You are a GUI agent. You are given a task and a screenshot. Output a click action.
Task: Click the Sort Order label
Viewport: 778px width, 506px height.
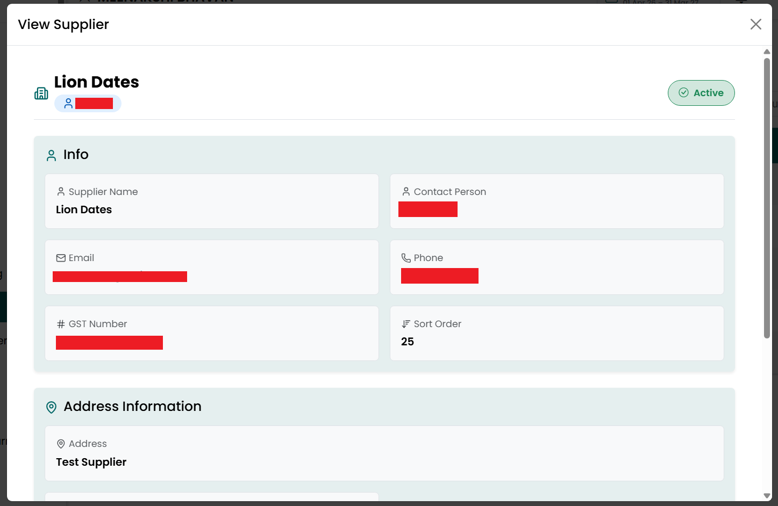438,324
